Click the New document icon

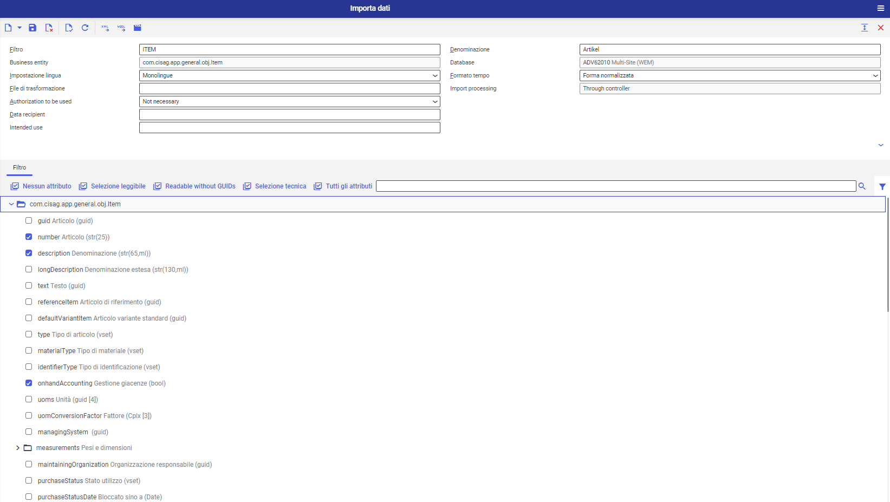(x=8, y=28)
